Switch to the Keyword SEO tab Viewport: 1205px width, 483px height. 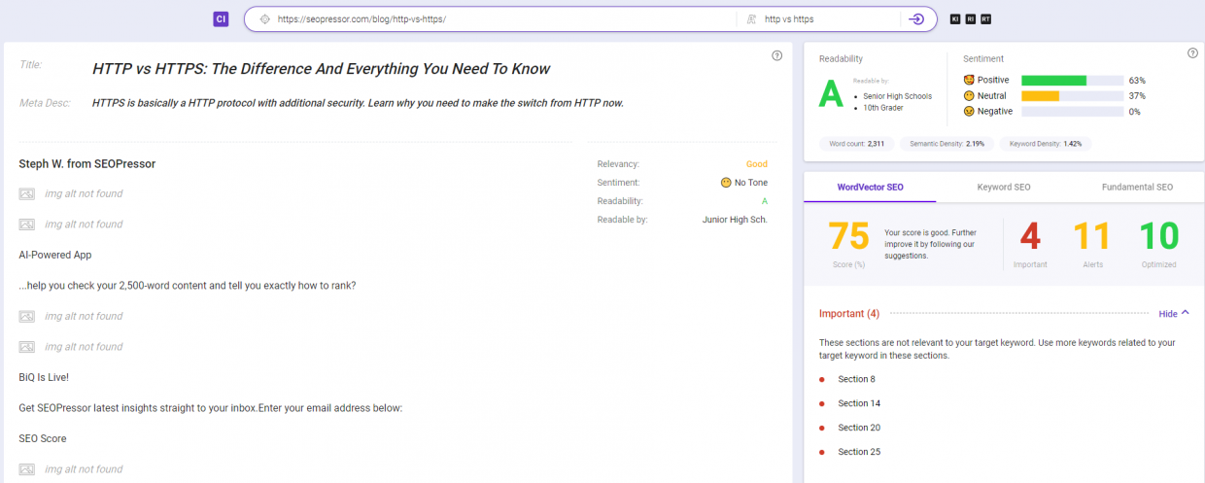[x=1003, y=187]
